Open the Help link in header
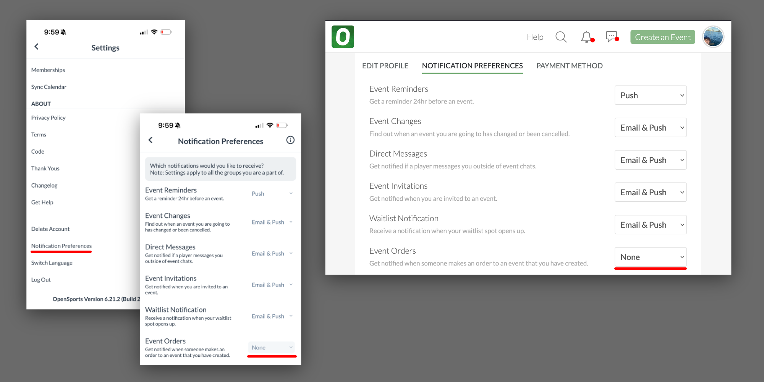The image size is (764, 382). (x=535, y=37)
